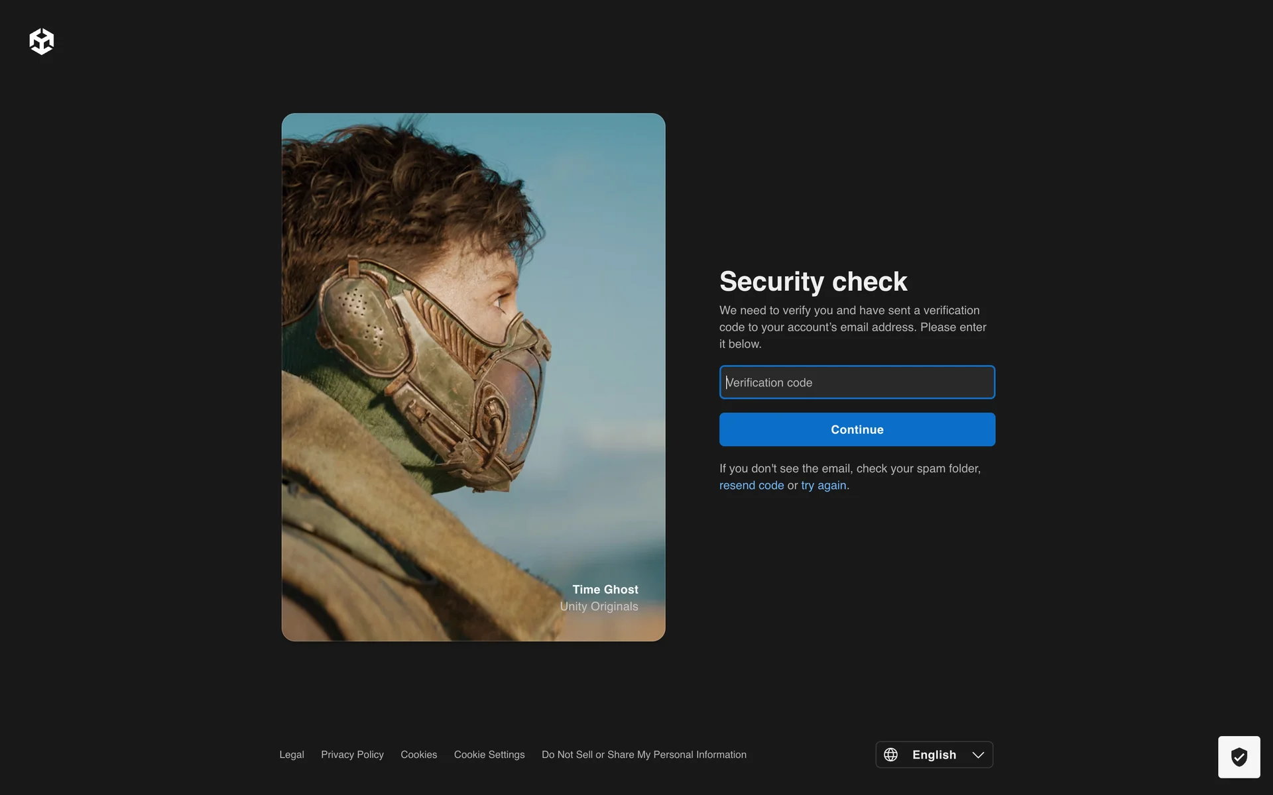Click the resend code link
The image size is (1273, 795).
coord(751,485)
